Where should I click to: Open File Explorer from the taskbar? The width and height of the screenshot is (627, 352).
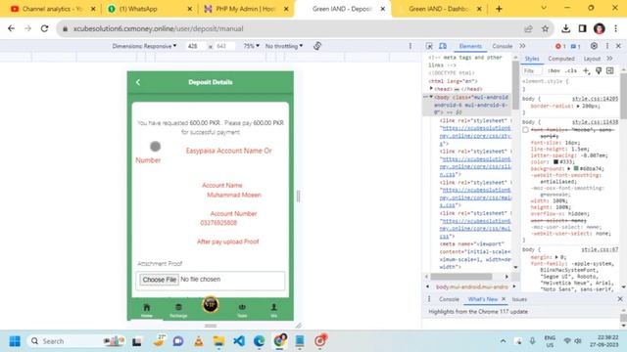pyautogui.click(x=218, y=341)
